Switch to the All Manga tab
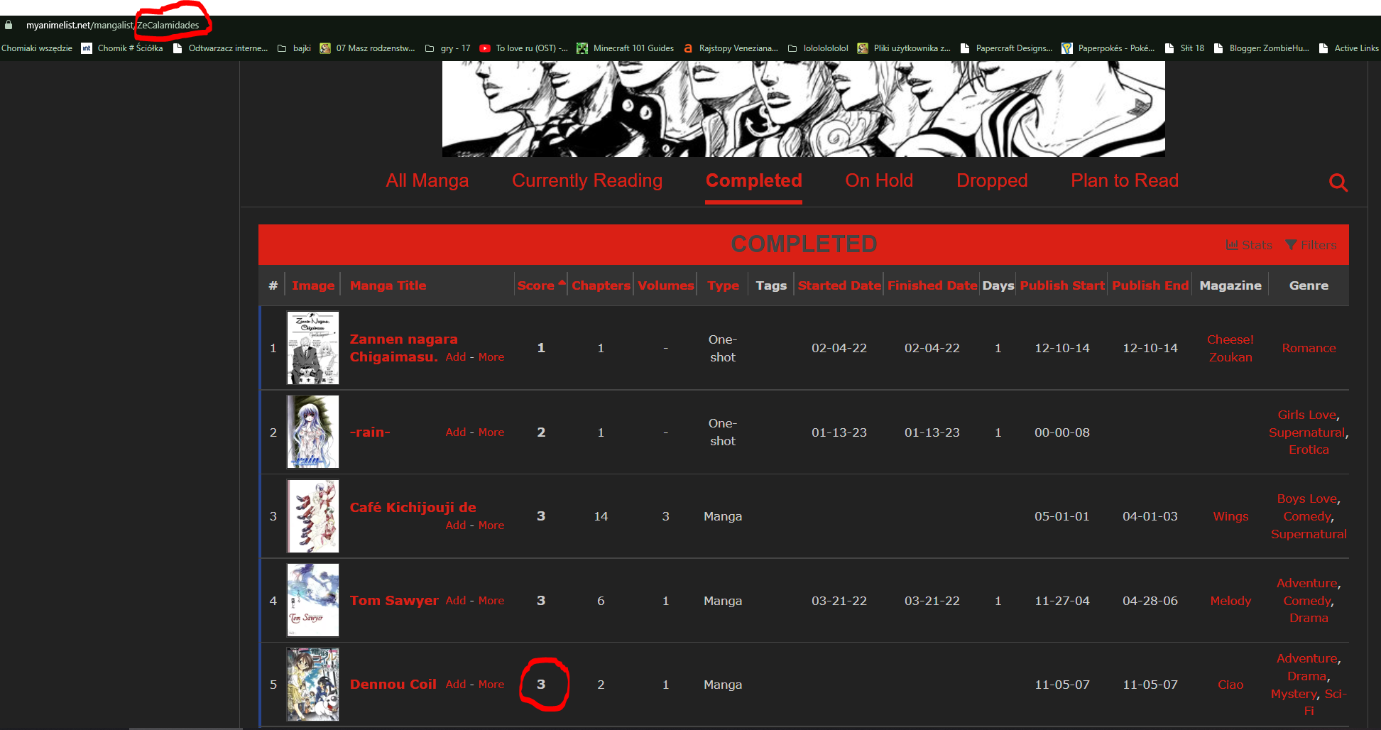The height and width of the screenshot is (730, 1381). (427, 180)
